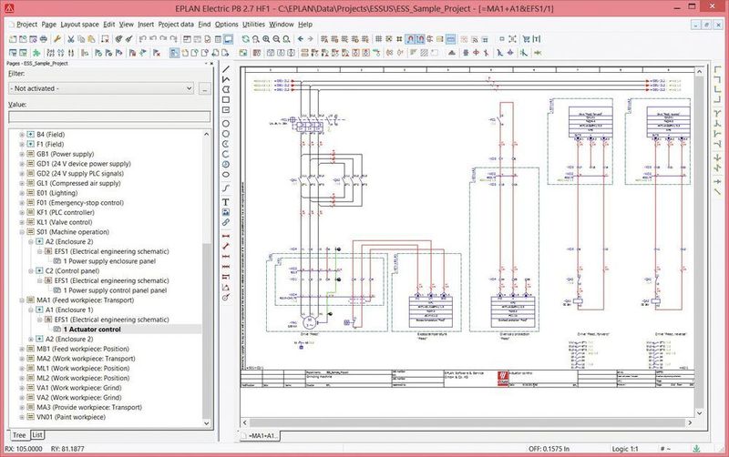The width and height of the screenshot is (729, 457).
Task: Open the Layout space menu
Action: tap(79, 25)
